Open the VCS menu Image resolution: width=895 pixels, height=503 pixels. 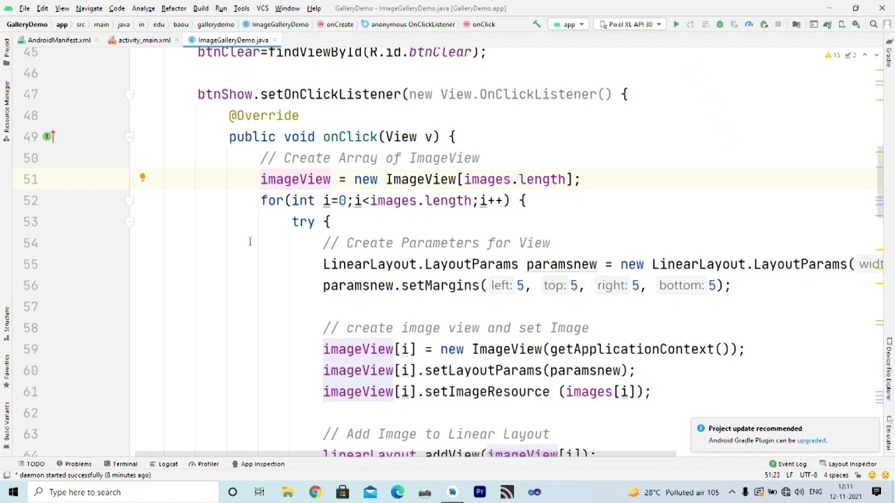tap(262, 8)
